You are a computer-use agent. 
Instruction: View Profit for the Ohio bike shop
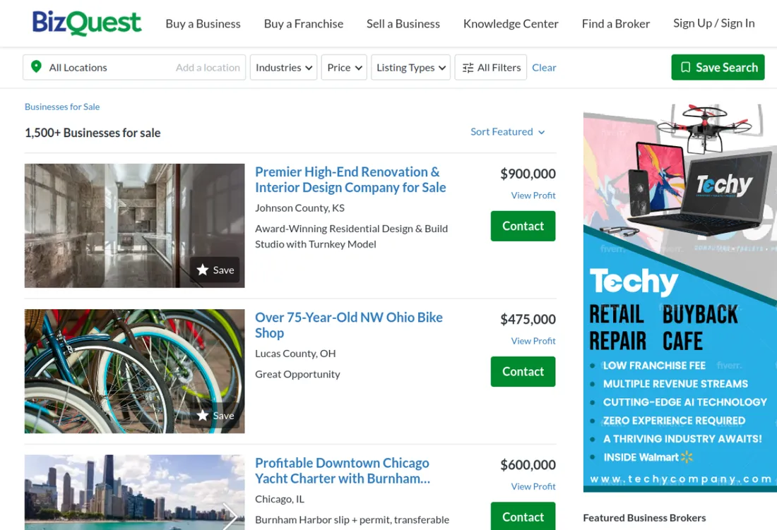point(533,341)
